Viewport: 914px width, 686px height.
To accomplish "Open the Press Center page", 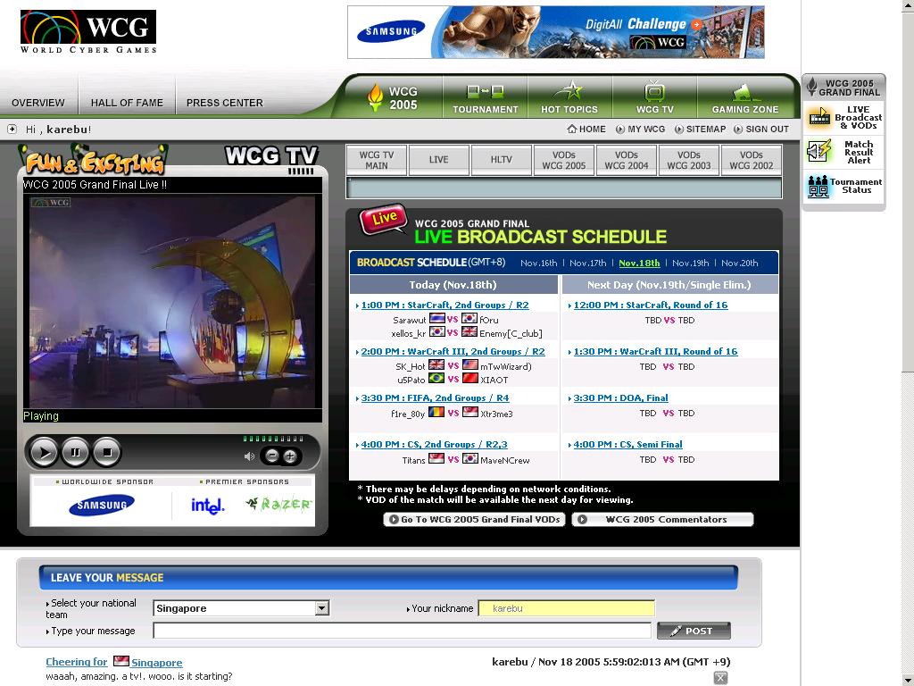I will coord(224,103).
